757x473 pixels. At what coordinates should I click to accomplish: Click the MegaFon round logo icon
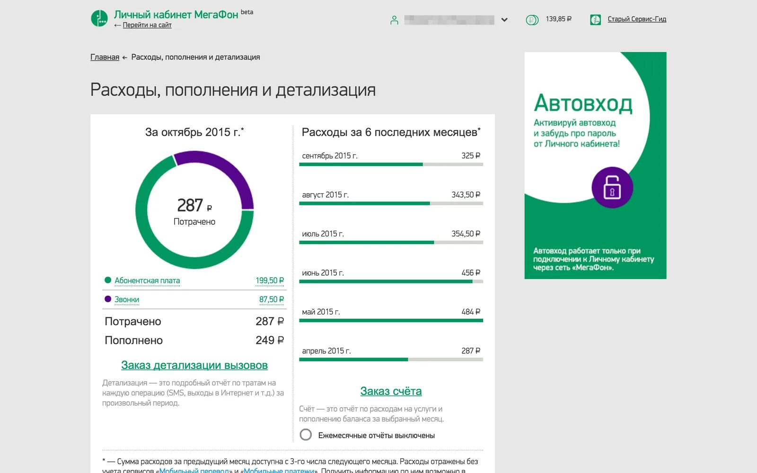pos(99,18)
